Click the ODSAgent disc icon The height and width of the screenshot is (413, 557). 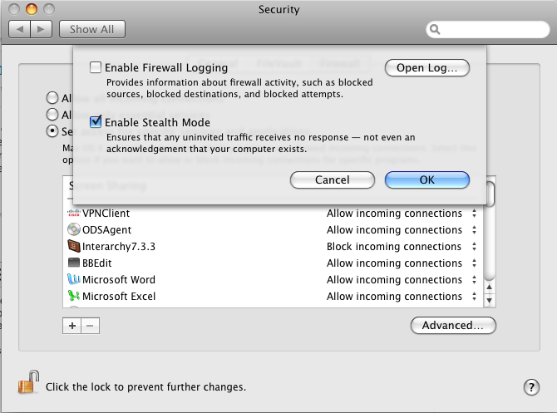pyautogui.click(x=73, y=229)
